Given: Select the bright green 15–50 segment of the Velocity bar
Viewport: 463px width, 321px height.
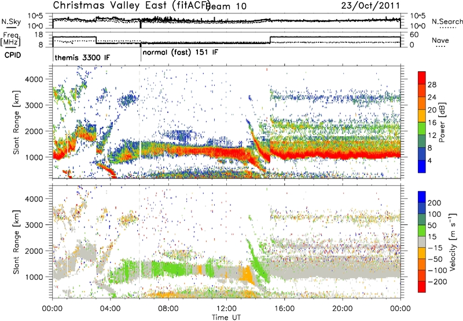Looking at the screenshot, I should point(422,231).
